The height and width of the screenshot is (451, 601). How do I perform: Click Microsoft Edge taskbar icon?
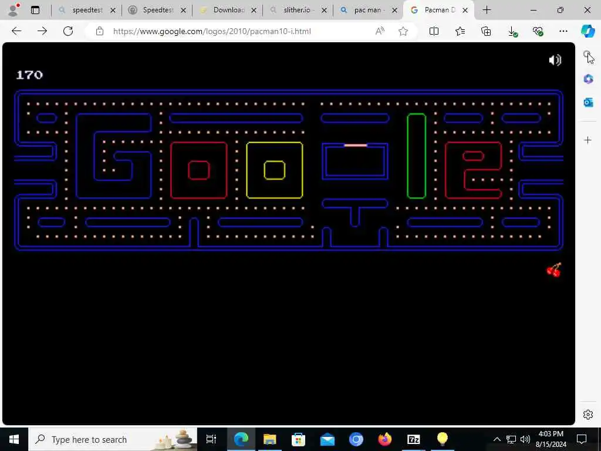click(x=241, y=439)
